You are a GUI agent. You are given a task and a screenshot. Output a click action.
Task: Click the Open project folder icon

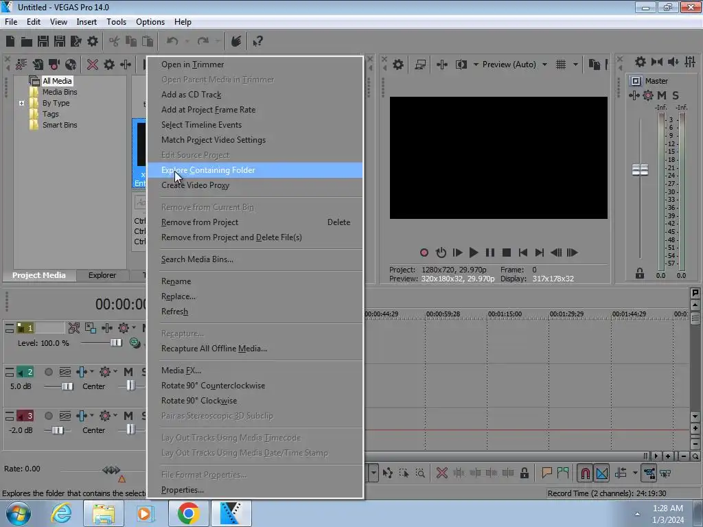[x=27, y=42]
